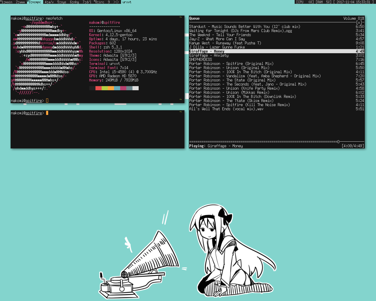Click the [x] mode flag in ncmpc
Viewport: 376px width, 301px height.
(x=359, y=22)
